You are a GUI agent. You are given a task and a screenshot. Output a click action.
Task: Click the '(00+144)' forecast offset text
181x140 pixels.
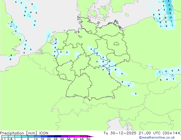(x=172, y=133)
